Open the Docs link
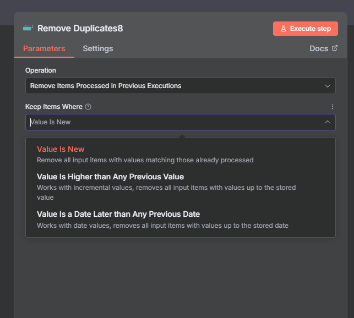This screenshot has width=354, height=318. coord(319,48)
